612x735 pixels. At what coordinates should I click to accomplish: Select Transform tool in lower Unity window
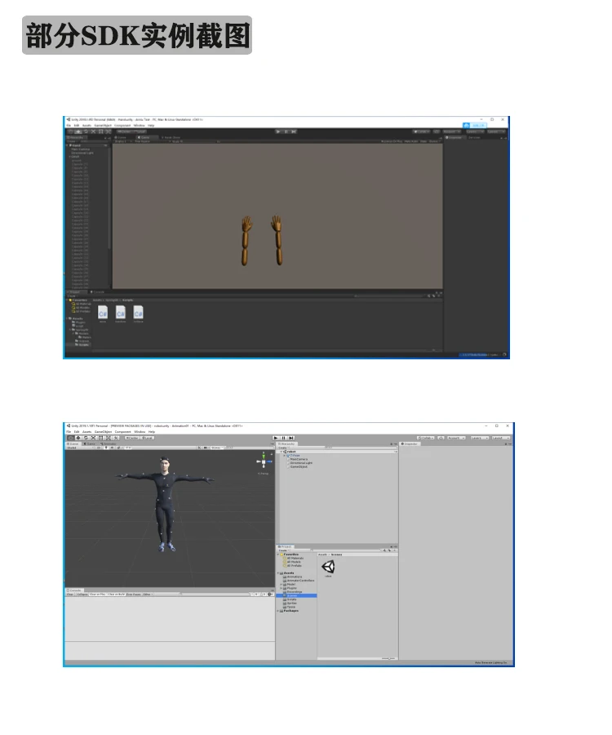click(x=109, y=438)
